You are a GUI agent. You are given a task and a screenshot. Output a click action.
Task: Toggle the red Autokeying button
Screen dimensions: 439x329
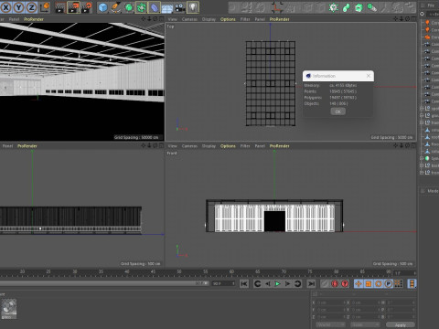(335, 283)
